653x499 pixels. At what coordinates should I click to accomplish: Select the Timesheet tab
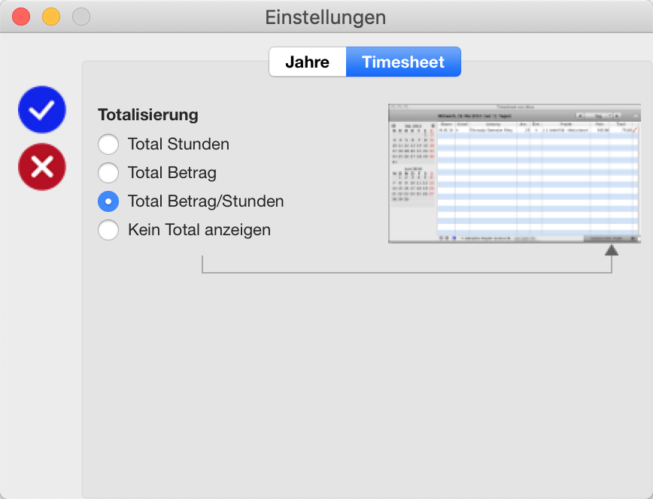pyautogui.click(x=403, y=62)
